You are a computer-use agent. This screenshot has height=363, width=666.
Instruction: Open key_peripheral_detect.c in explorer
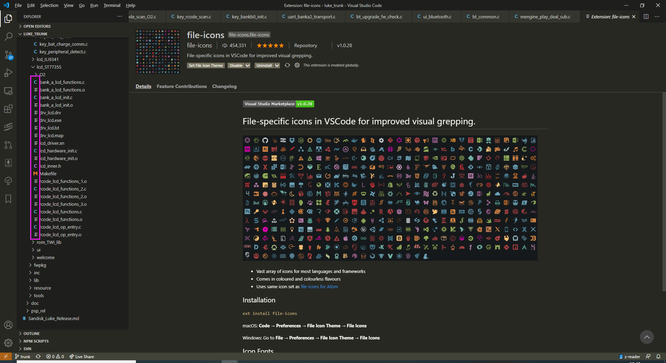pos(62,52)
